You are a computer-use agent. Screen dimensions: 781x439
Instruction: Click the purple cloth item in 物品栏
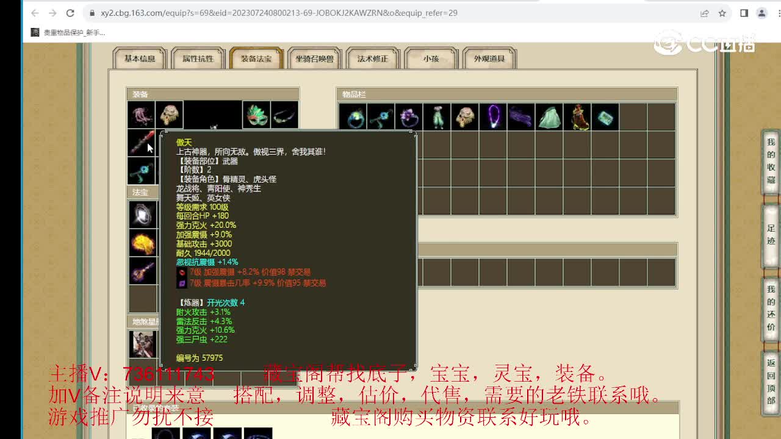(521, 117)
